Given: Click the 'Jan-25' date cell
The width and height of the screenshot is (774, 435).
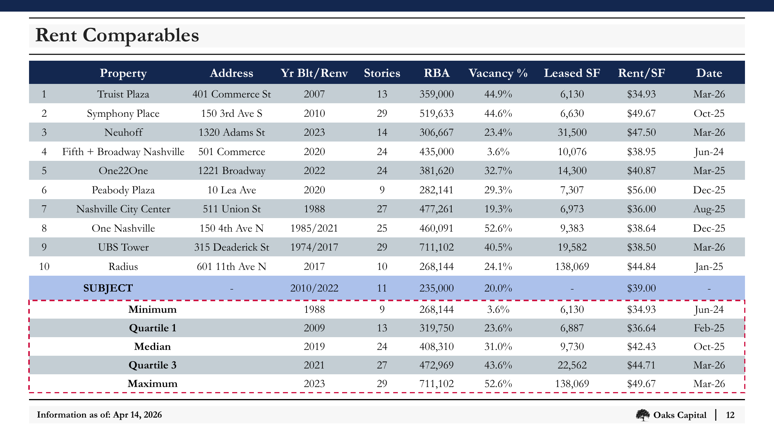Looking at the screenshot, I should coord(709,266).
